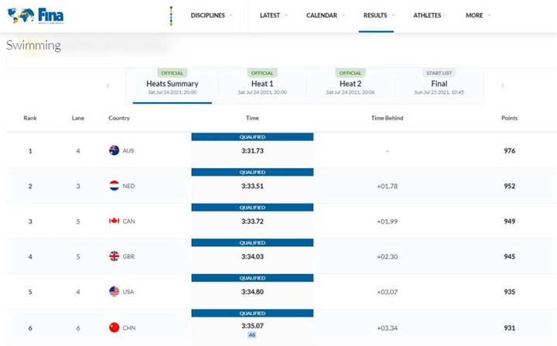
Task: Switch to the Heat 1 tab
Action: [x=262, y=85]
